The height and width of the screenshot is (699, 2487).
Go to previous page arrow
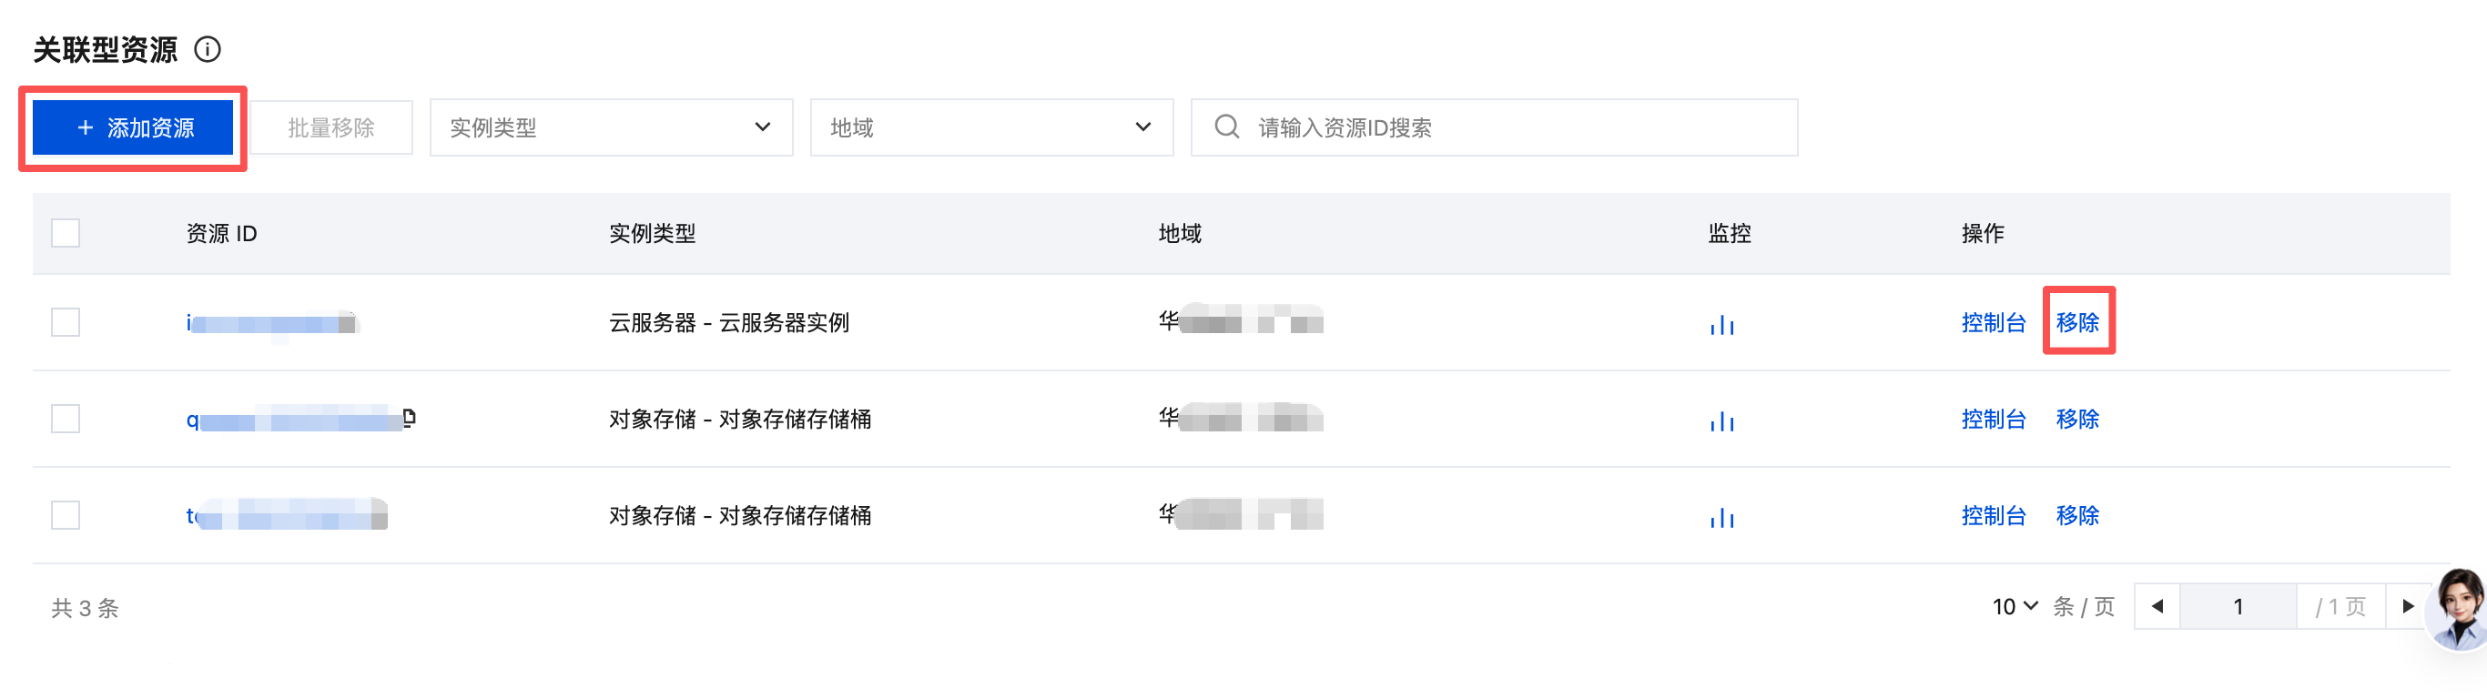[2157, 606]
